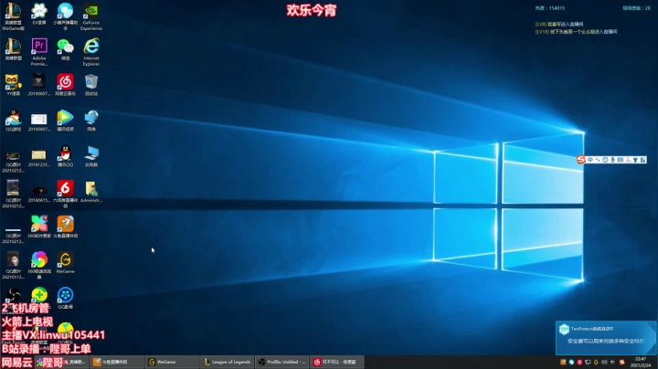Toggle Sogou 中 Chinese/English input mode
The height and width of the screenshot is (369, 658).
pos(590,160)
